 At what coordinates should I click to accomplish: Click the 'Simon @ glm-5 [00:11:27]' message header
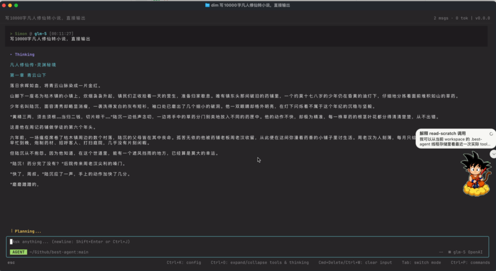pyautogui.click(x=42, y=34)
